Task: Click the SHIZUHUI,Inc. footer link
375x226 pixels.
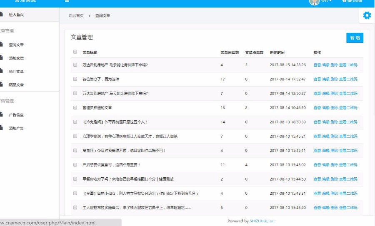Action: [262, 221]
